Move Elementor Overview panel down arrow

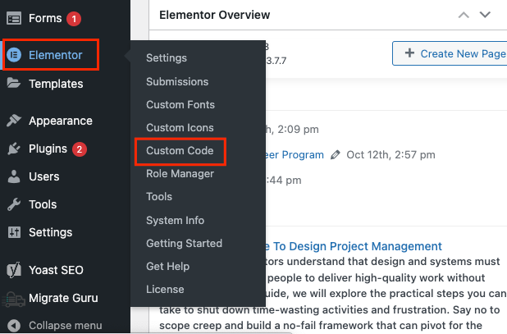[x=485, y=15]
